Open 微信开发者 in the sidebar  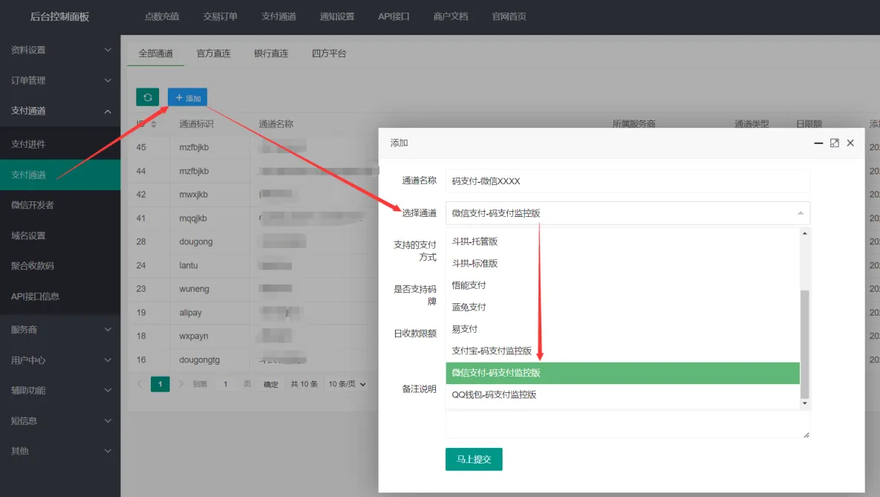[x=33, y=205]
